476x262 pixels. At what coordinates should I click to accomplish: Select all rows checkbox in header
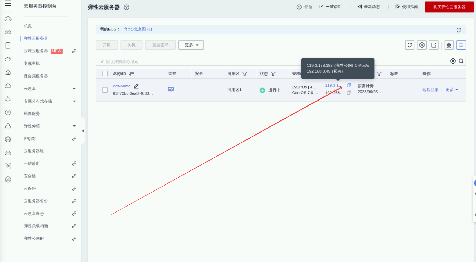pyautogui.click(x=105, y=73)
